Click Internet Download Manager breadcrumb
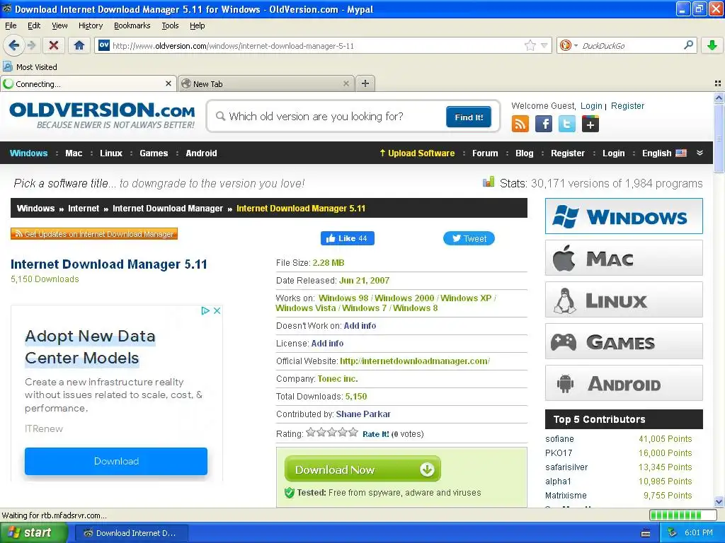 pyautogui.click(x=167, y=209)
